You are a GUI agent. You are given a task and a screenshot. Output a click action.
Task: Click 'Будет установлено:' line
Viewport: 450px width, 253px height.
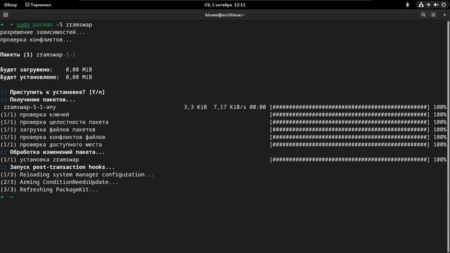(46, 77)
